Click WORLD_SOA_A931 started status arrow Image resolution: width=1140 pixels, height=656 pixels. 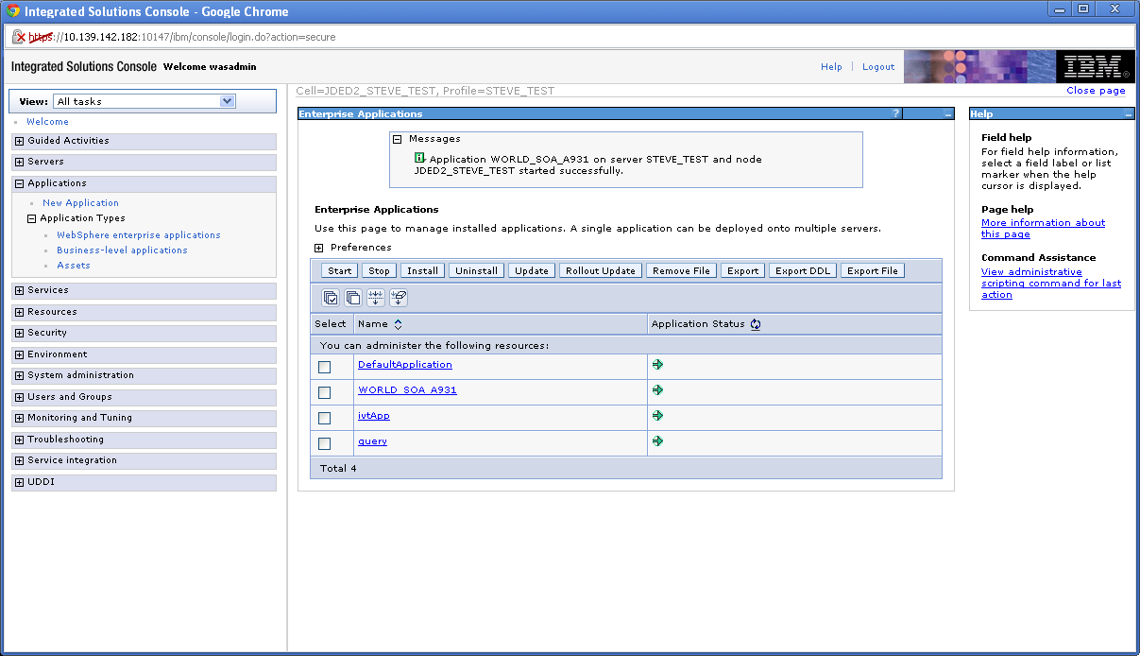(x=657, y=389)
